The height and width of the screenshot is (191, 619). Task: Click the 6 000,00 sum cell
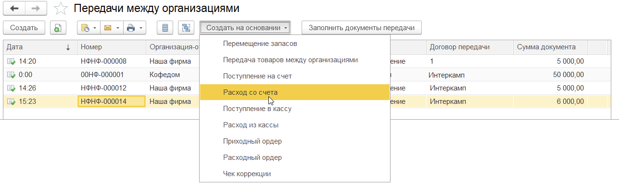[550, 101]
